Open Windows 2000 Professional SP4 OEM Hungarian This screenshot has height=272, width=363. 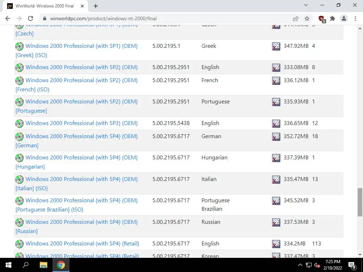(x=77, y=162)
